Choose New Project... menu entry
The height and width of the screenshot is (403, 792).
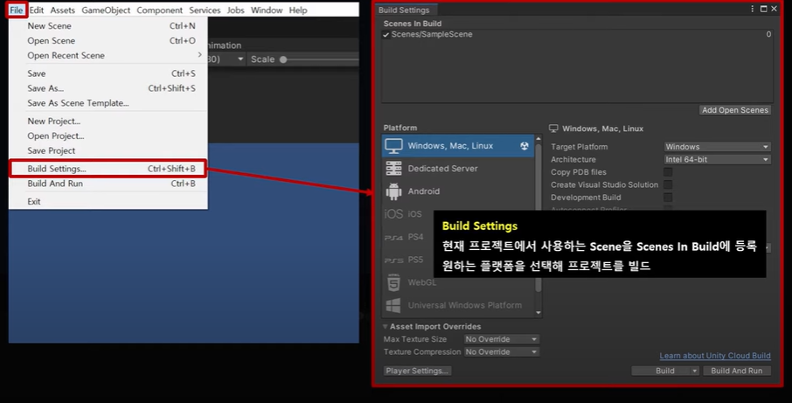pyautogui.click(x=108, y=122)
